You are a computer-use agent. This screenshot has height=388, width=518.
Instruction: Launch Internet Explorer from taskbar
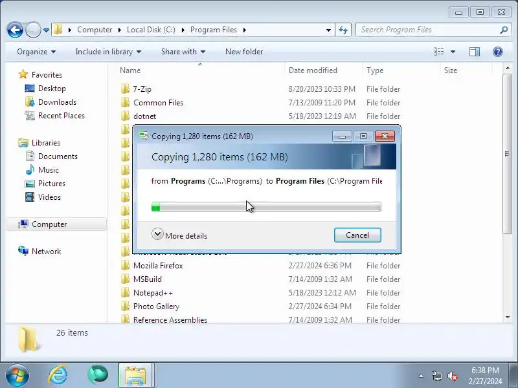[58, 376]
